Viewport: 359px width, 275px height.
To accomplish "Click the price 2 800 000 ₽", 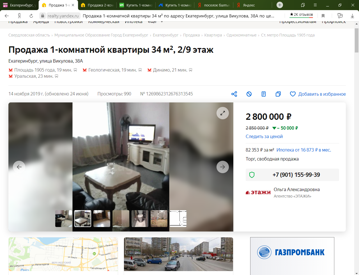I will click(268, 116).
